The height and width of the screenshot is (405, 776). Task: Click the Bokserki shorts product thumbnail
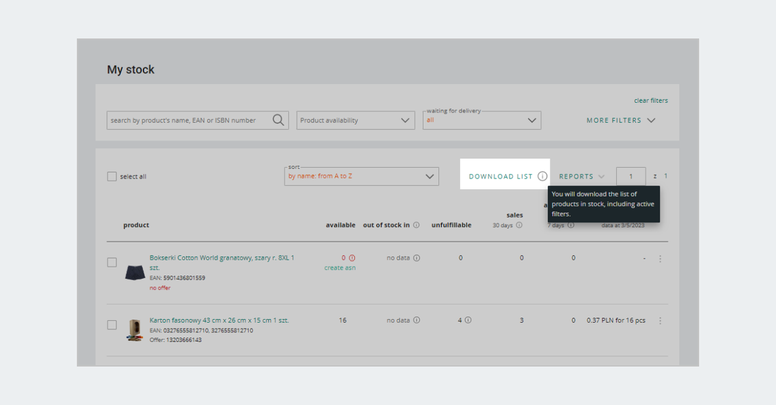tap(135, 272)
